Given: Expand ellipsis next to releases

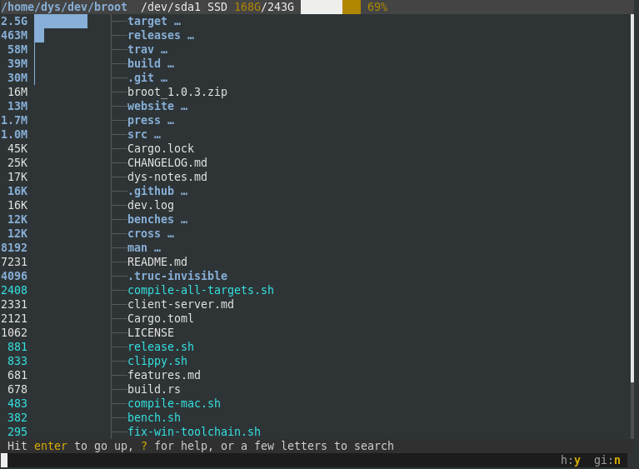Looking at the screenshot, I should 191,37.
